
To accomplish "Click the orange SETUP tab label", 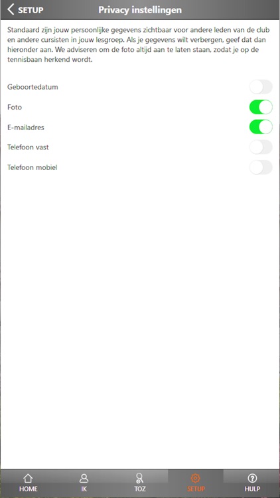I will point(196,489).
